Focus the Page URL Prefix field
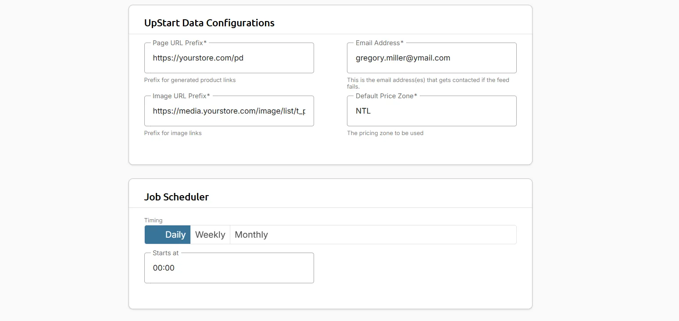The image size is (679, 321). click(229, 58)
